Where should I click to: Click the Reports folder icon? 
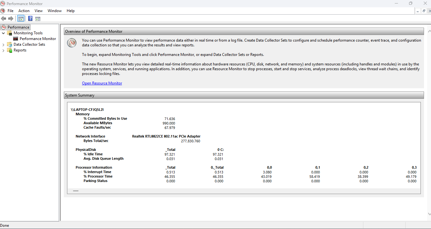pyautogui.click(x=10, y=50)
